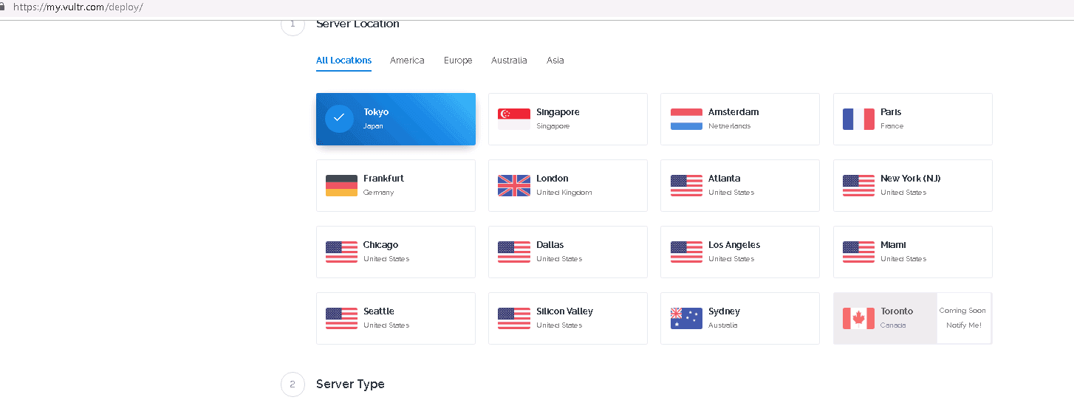The width and height of the screenshot is (1074, 414).
Task: Click the Tokyo location name
Action: (x=376, y=112)
